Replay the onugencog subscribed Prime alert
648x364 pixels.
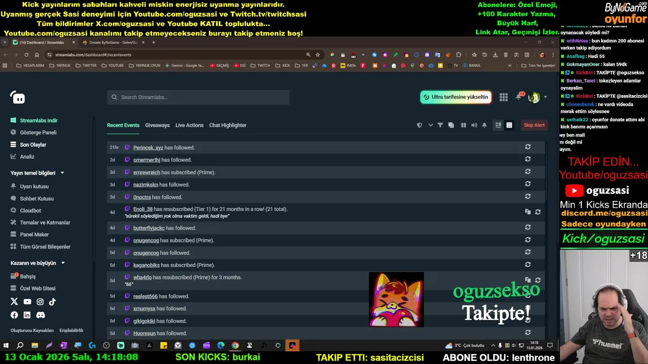point(528,240)
